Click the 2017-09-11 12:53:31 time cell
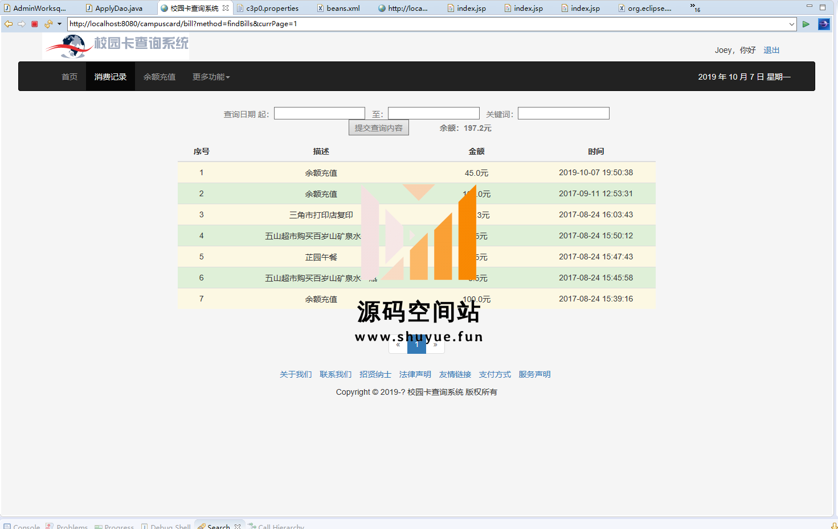The image size is (838, 529). pyautogui.click(x=596, y=193)
